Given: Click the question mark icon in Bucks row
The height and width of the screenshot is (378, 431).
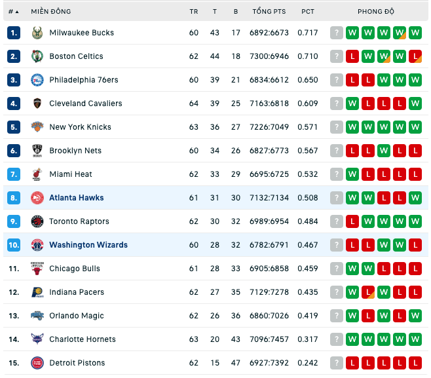Looking at the screenshot, I should [337, 33].
